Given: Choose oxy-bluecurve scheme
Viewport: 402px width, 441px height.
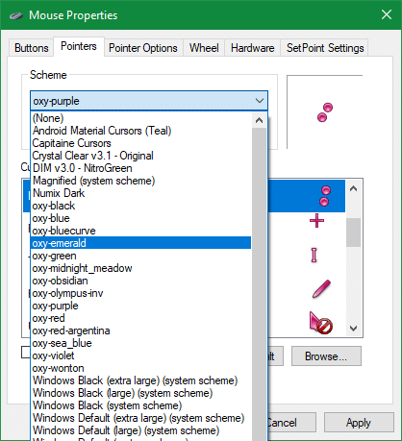Looking at the screenshot, I should point(141,231).
